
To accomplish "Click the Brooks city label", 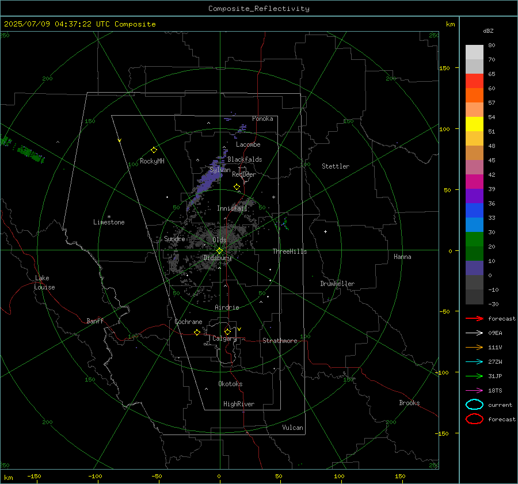I will coord(409,403).
